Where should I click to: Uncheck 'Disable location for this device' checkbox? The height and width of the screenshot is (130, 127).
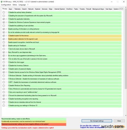point(4,35)
